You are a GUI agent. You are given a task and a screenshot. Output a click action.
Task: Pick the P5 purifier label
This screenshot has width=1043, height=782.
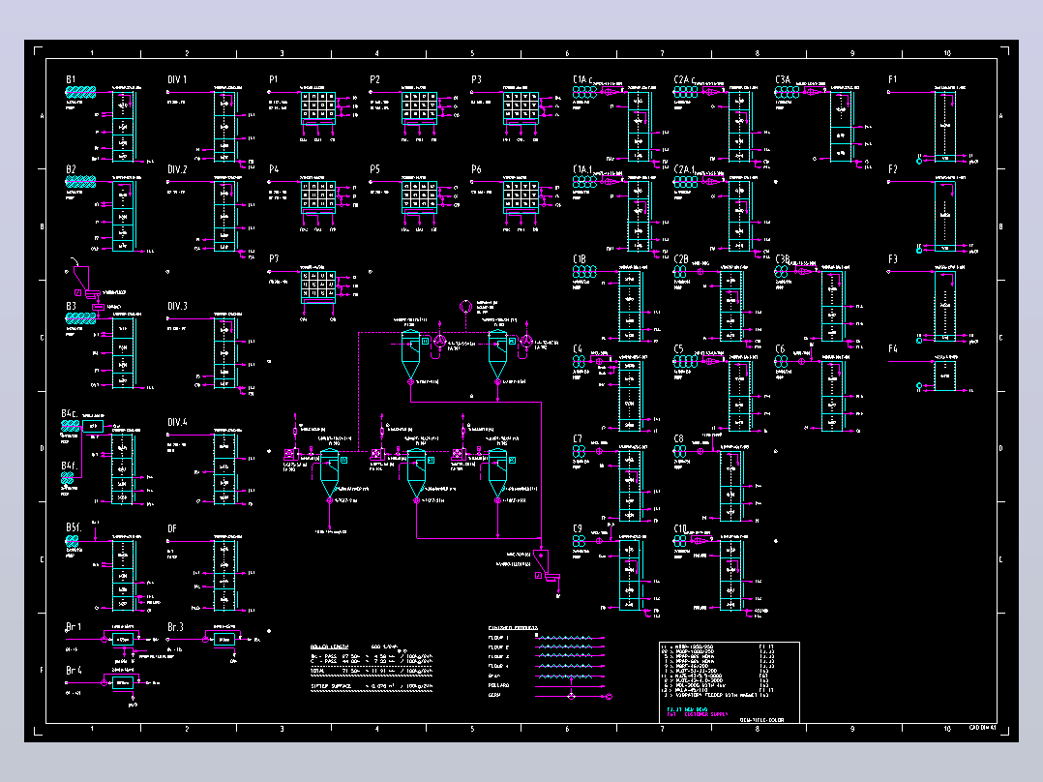tap(374, 169)
